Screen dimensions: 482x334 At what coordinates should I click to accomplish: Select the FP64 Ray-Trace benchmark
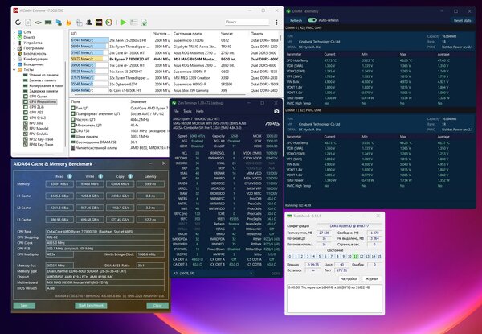tap(41, 144)
